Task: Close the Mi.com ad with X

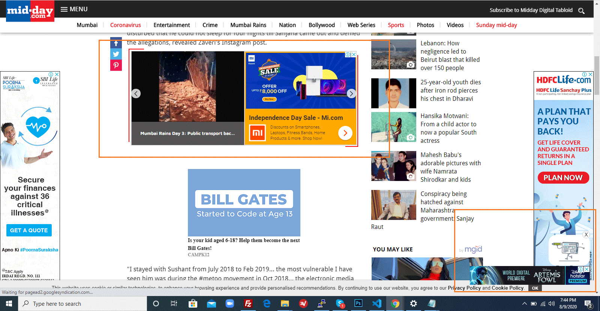Action: point(354,54)
